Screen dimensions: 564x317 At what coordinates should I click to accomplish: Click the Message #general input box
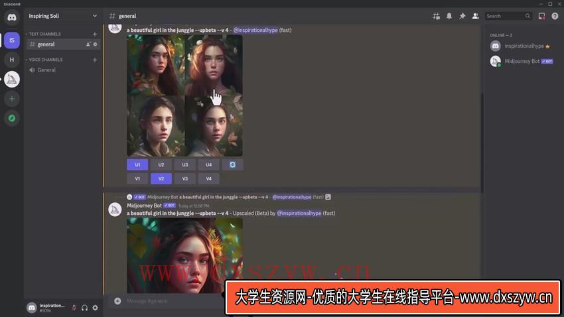tap(175, 301)
